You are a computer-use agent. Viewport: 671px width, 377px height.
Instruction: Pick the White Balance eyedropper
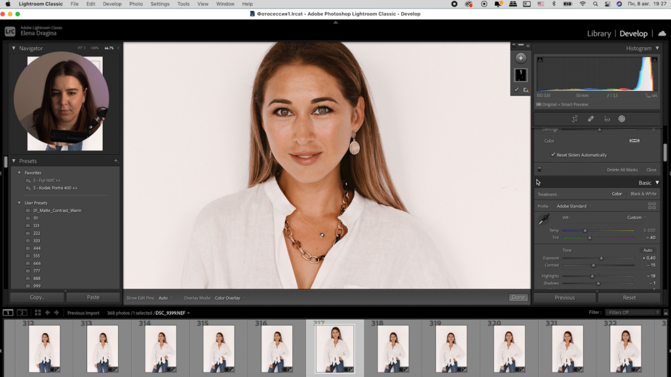point(543,220)
